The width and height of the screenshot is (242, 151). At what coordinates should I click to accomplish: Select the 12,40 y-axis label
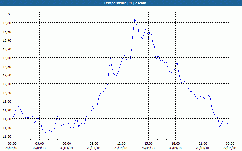pos(7,84)
